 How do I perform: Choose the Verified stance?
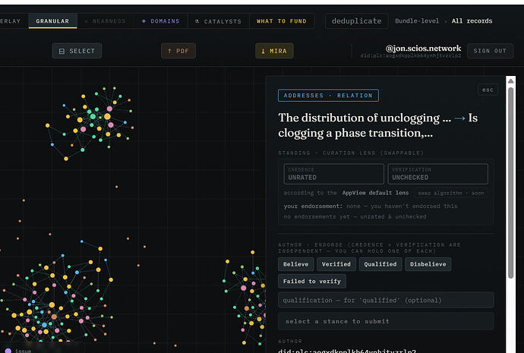click(336, 264)
